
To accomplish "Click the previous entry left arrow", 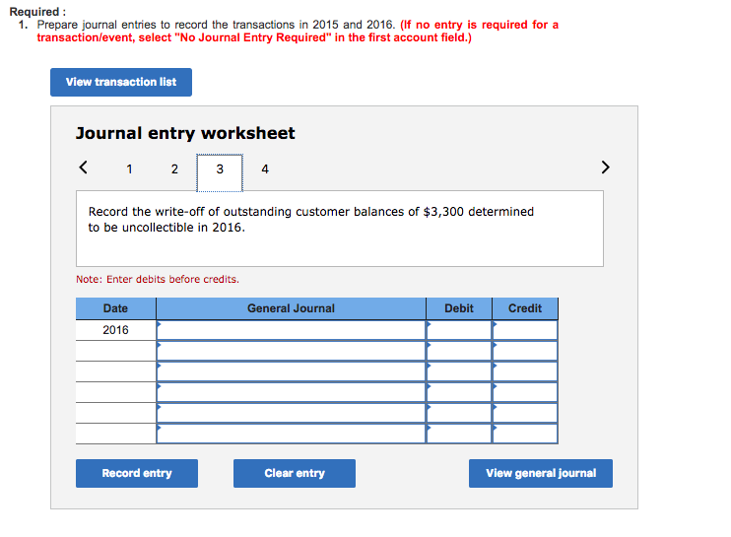I will [84, 168].
